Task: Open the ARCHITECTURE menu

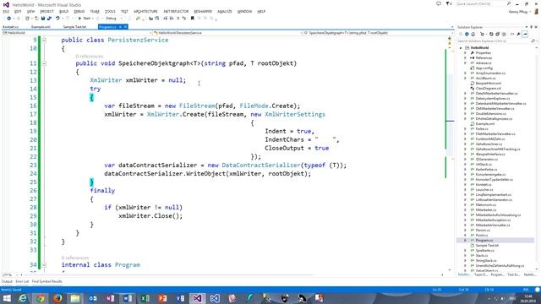Action: pyautogui.click(x=145, y=11)
